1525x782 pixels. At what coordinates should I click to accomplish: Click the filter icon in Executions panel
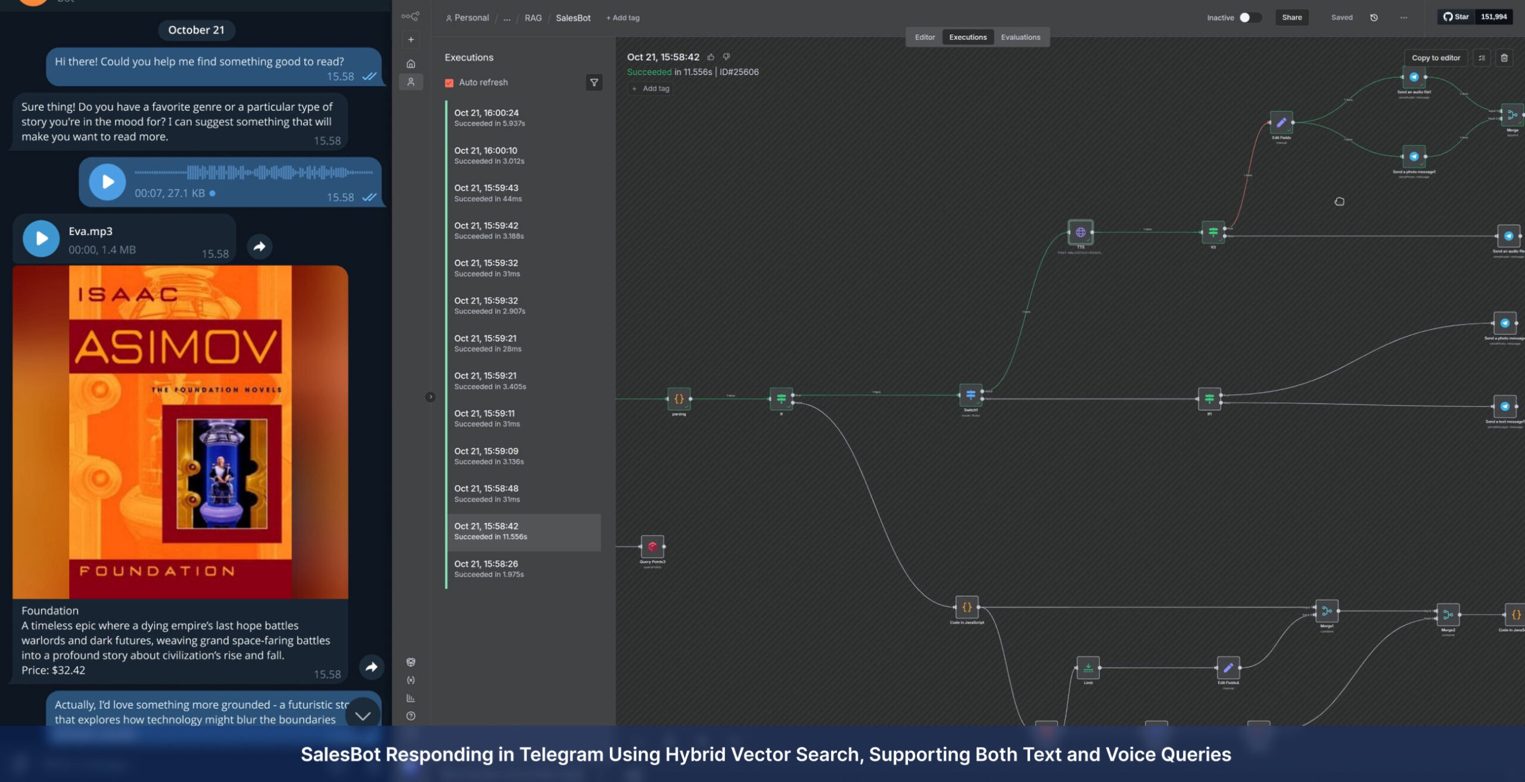point(594,82)
